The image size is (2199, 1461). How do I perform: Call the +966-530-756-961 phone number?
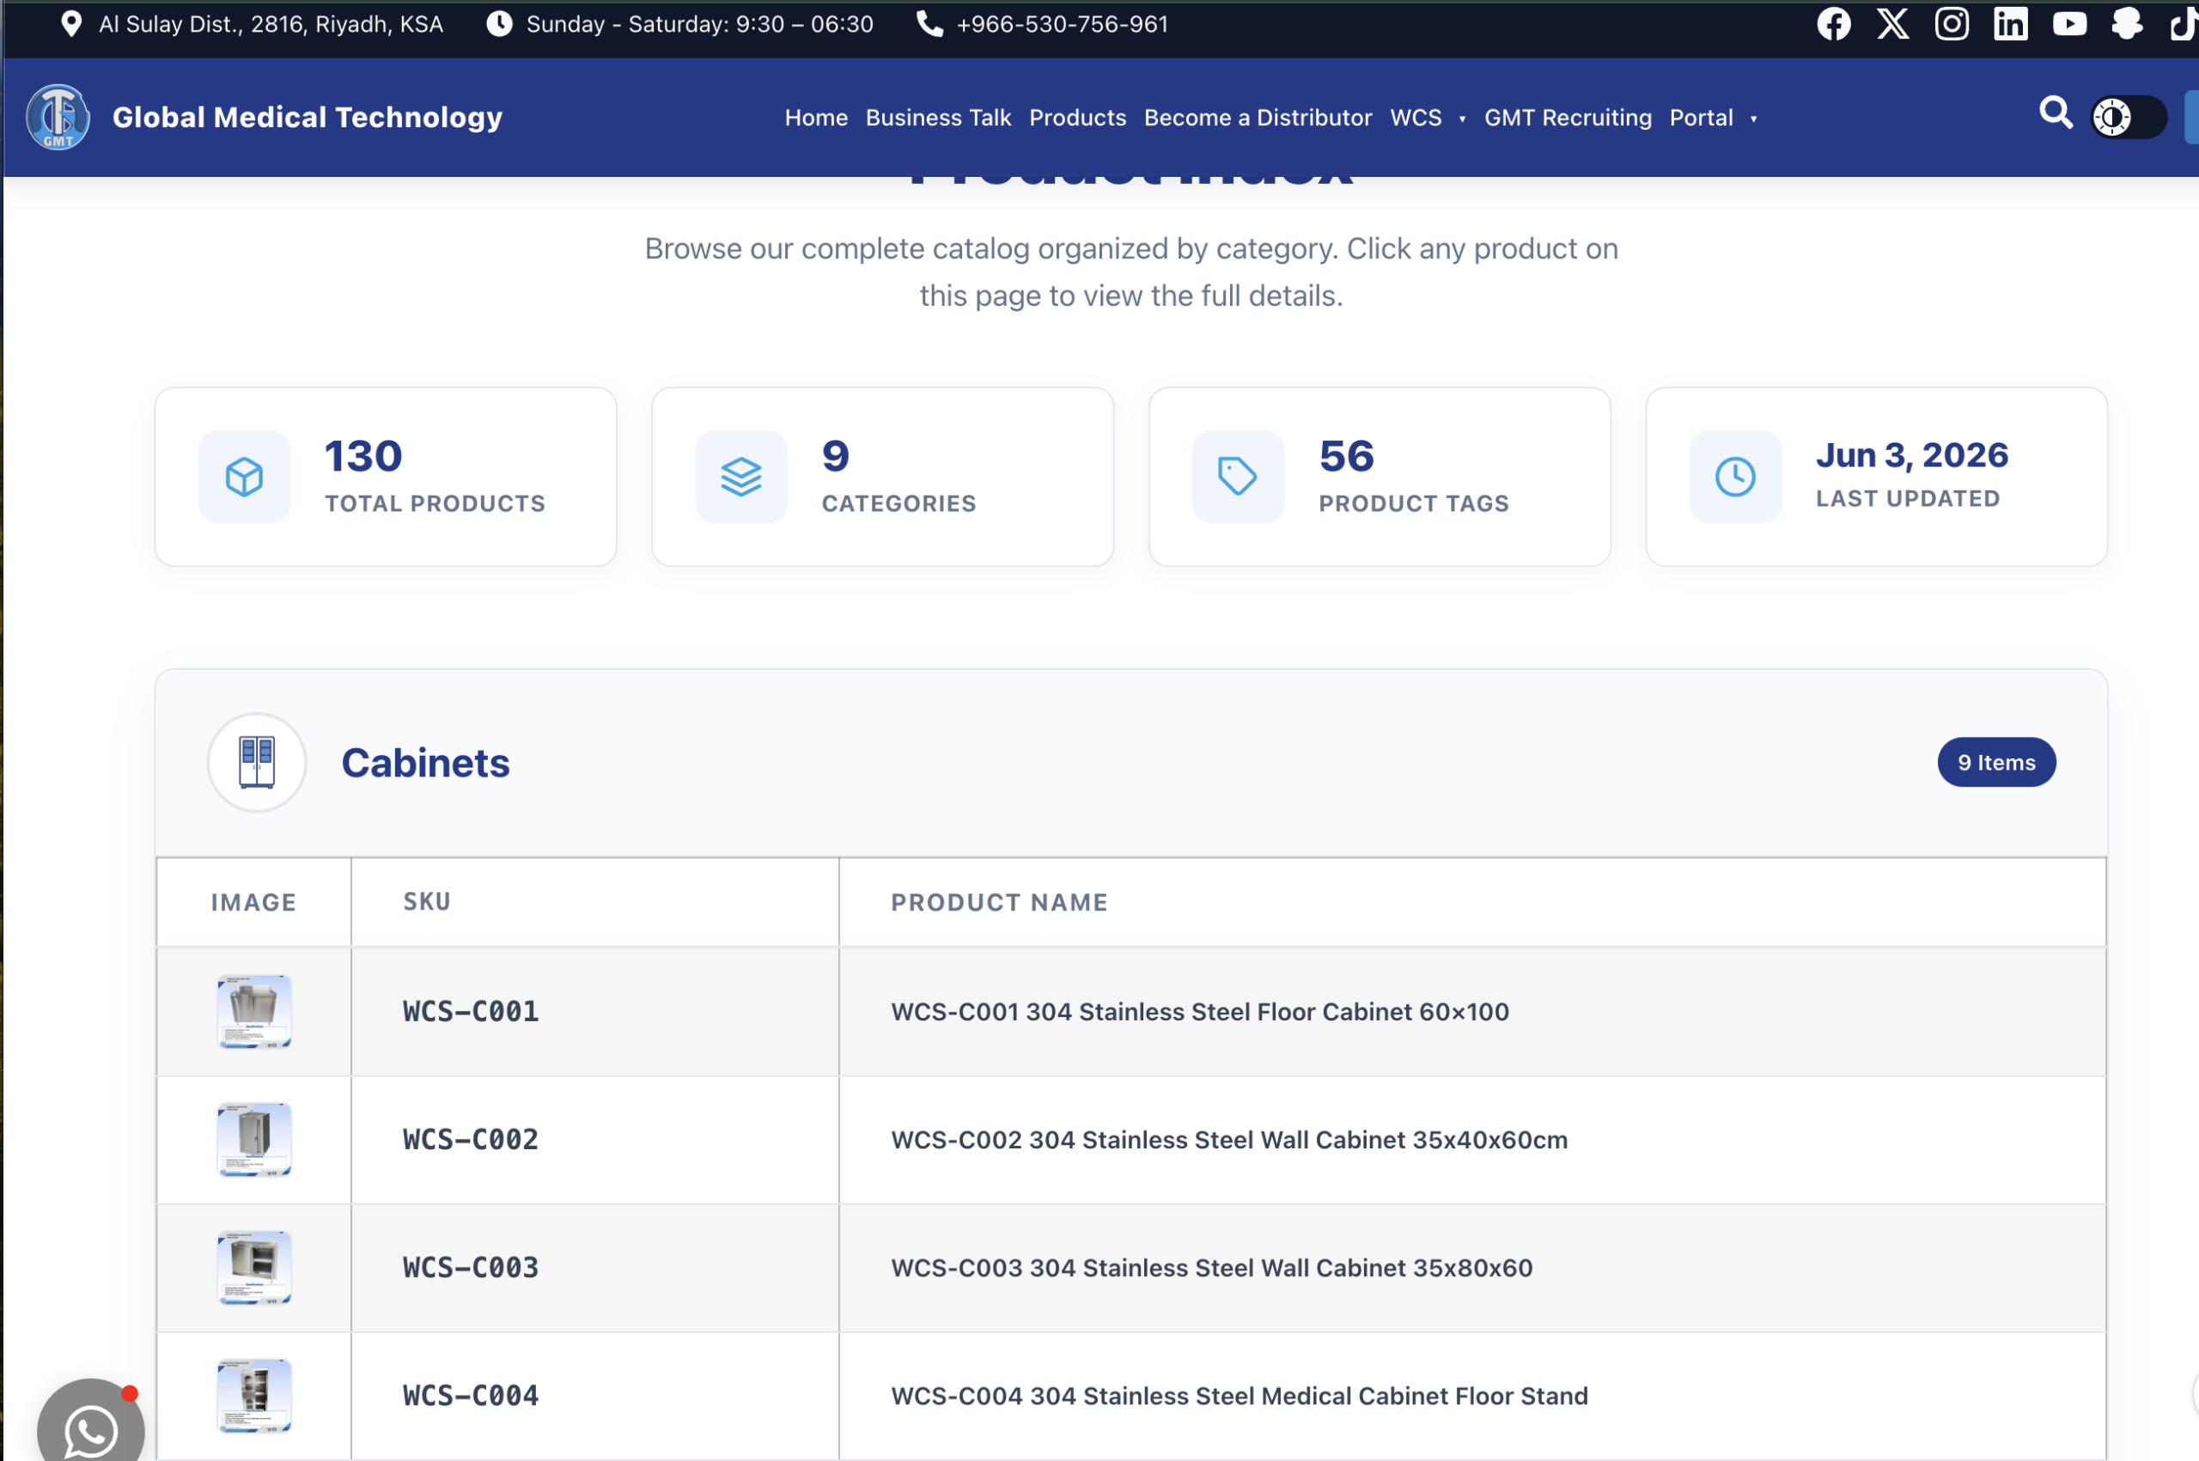(x=1063, y=24)
